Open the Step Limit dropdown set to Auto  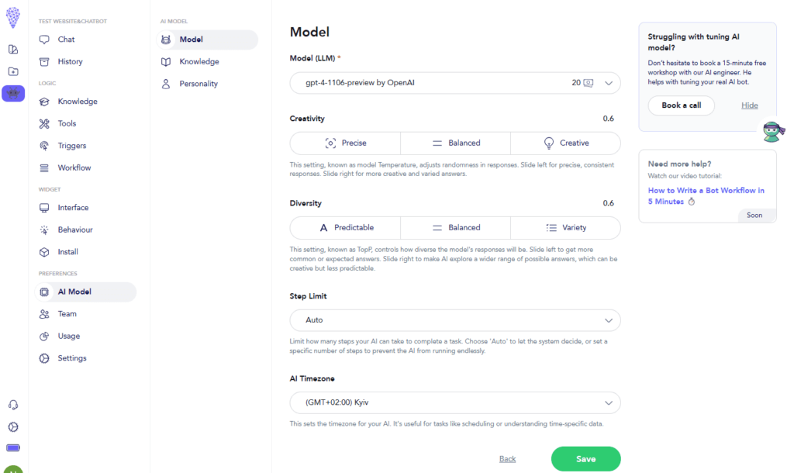(x=455, y=319)
